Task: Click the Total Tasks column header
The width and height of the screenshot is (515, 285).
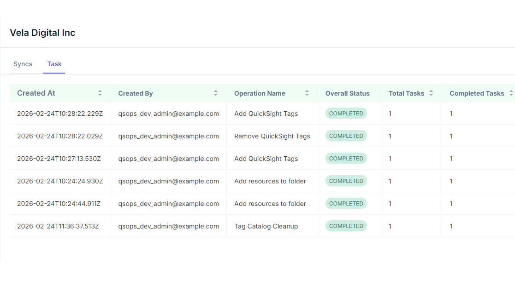Action: 412,93
